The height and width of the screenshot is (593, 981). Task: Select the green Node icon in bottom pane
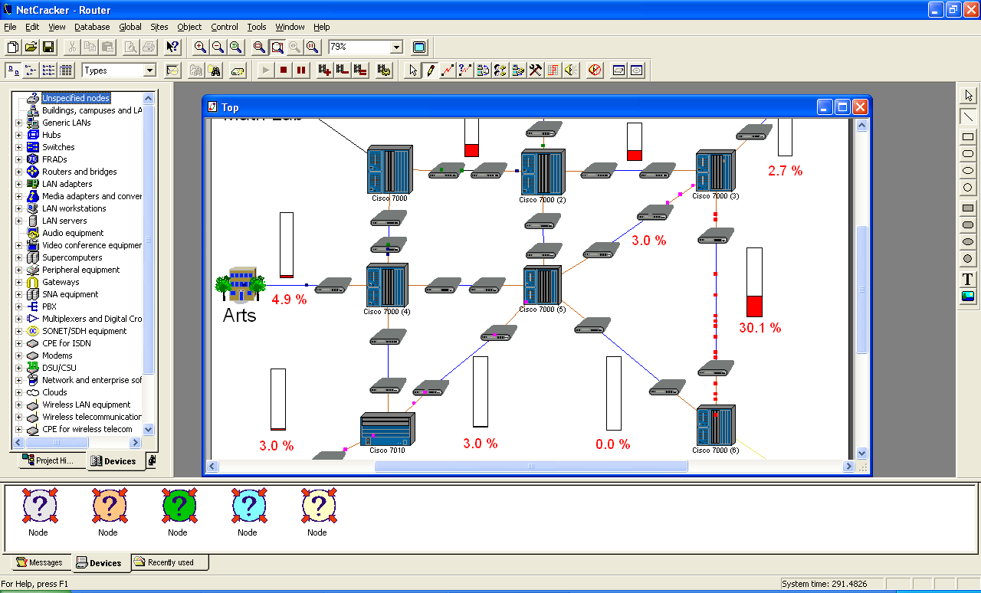tap(178, 506)
